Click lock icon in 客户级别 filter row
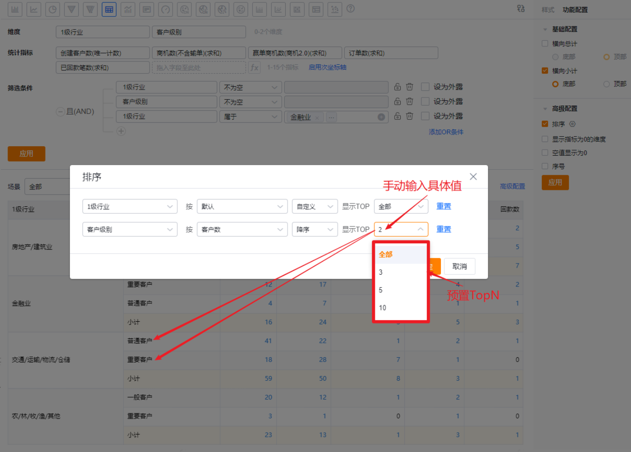Image resolution: width=631 pixels, height=452 pixels. click(397, 101)
